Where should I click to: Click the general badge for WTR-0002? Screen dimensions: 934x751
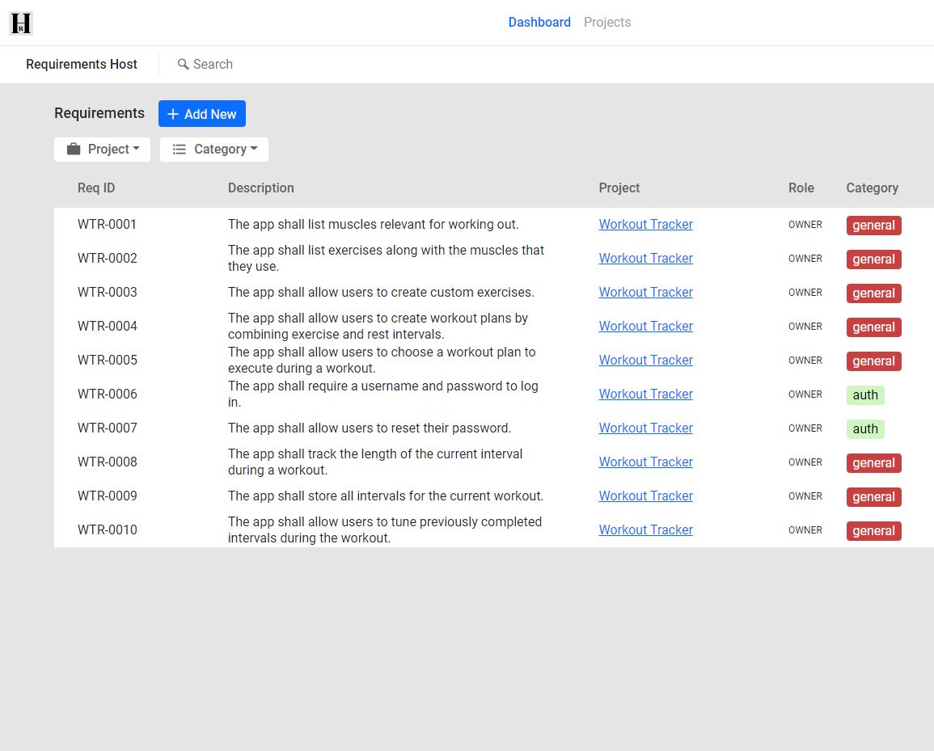tap(873, 259)
